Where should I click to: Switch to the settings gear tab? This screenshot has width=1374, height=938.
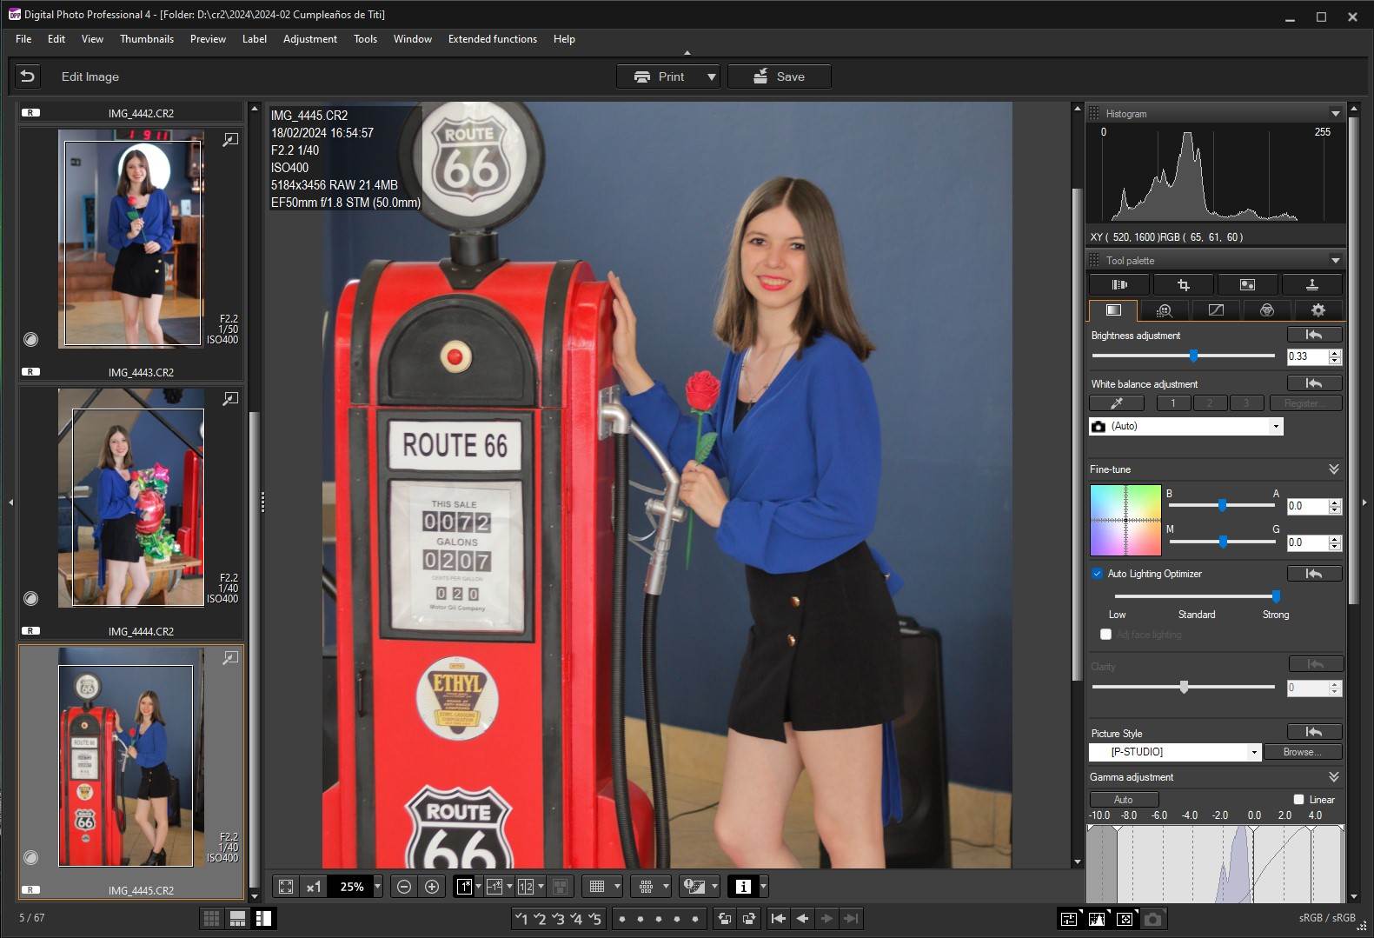[1318, 310]
